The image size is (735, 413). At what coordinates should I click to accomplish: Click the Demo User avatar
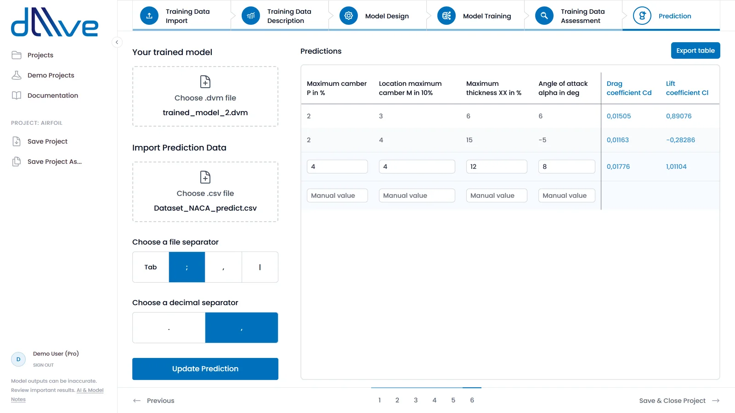coord(18,359)
